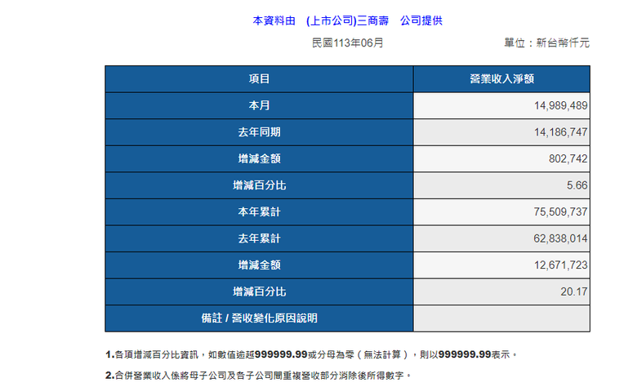The height and width of the screenshot is (383, 637).
Task: Click the value 62,838,014
Action: 560,238
